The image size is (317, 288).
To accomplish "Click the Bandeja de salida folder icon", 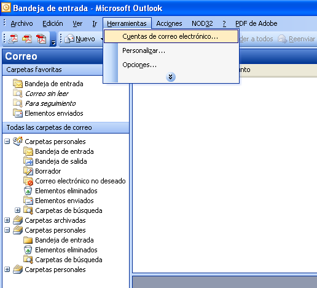I will (x=28, y=161).
